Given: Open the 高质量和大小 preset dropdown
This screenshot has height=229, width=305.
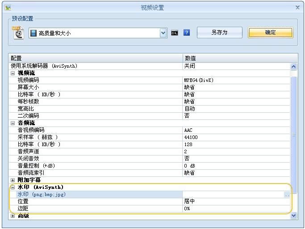Looking at the screenshot, I should [163, 33].
